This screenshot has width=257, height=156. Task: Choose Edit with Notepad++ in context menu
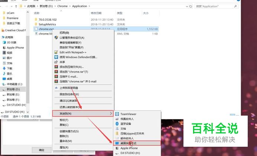point(73,52)
